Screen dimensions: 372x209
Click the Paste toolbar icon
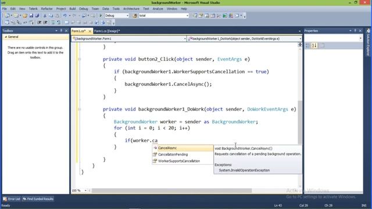coord(57,16)
